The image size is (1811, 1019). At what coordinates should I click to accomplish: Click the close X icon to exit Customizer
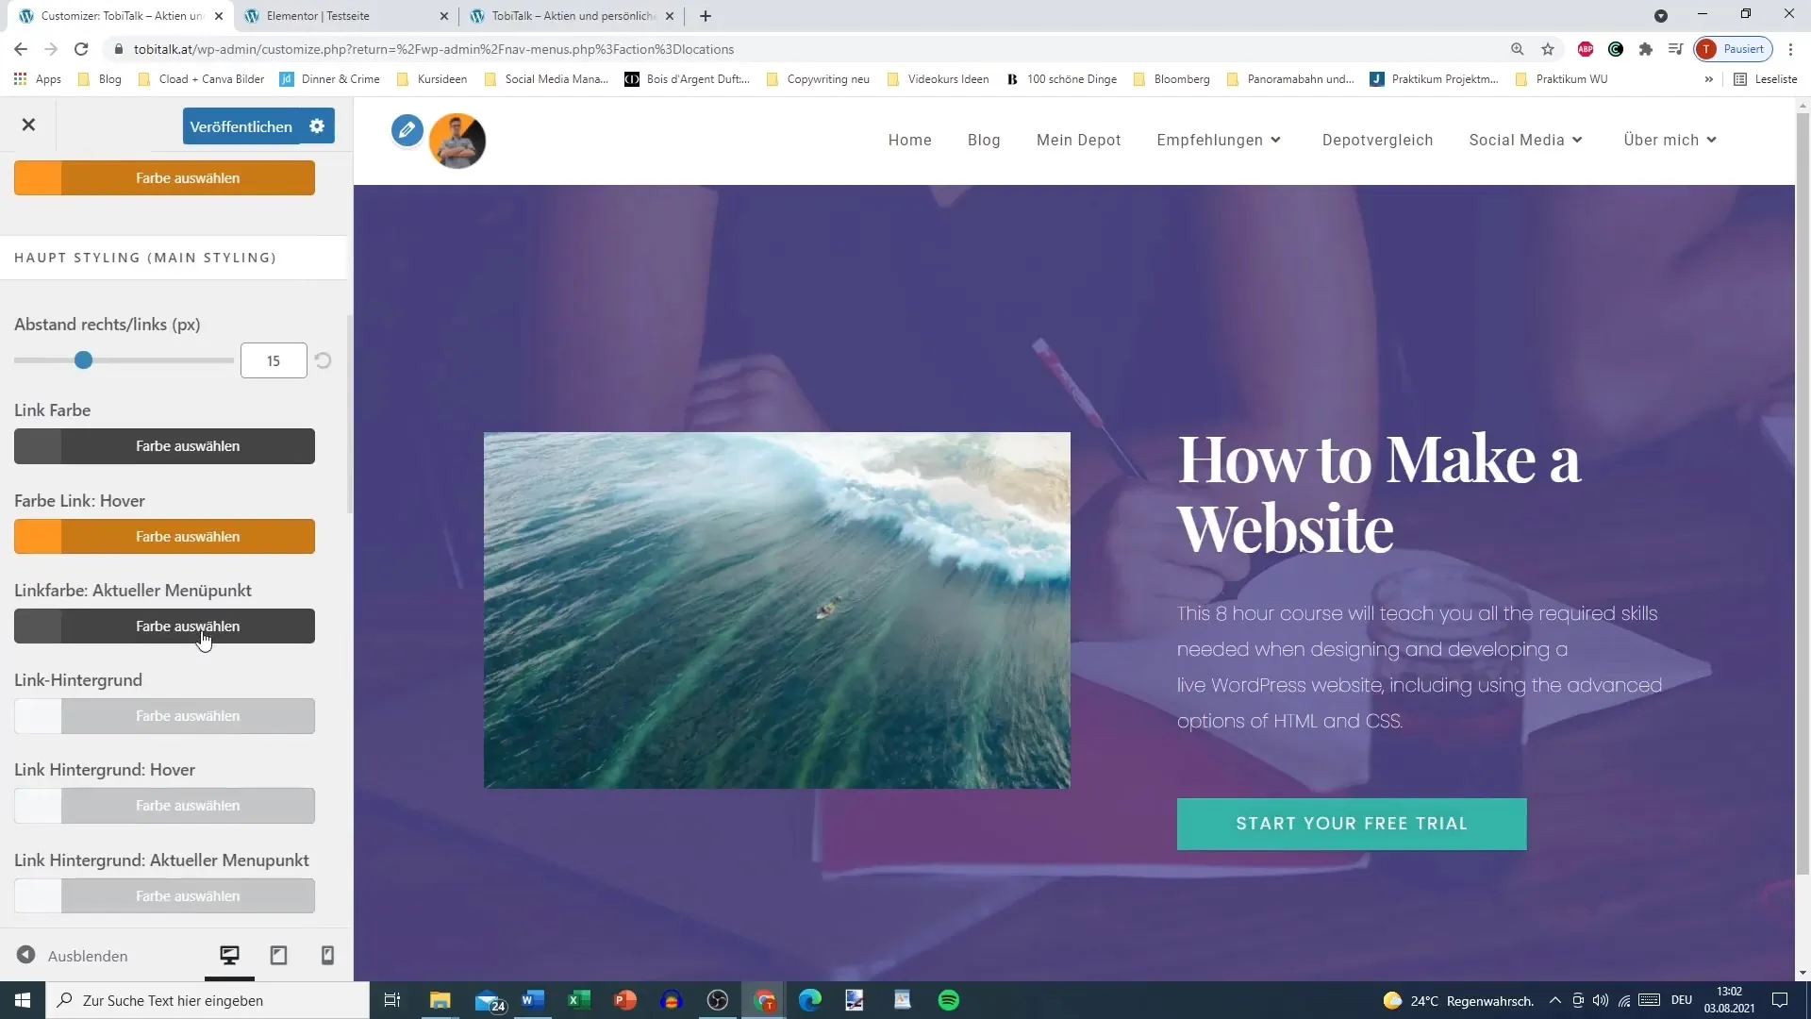(27, 124)
